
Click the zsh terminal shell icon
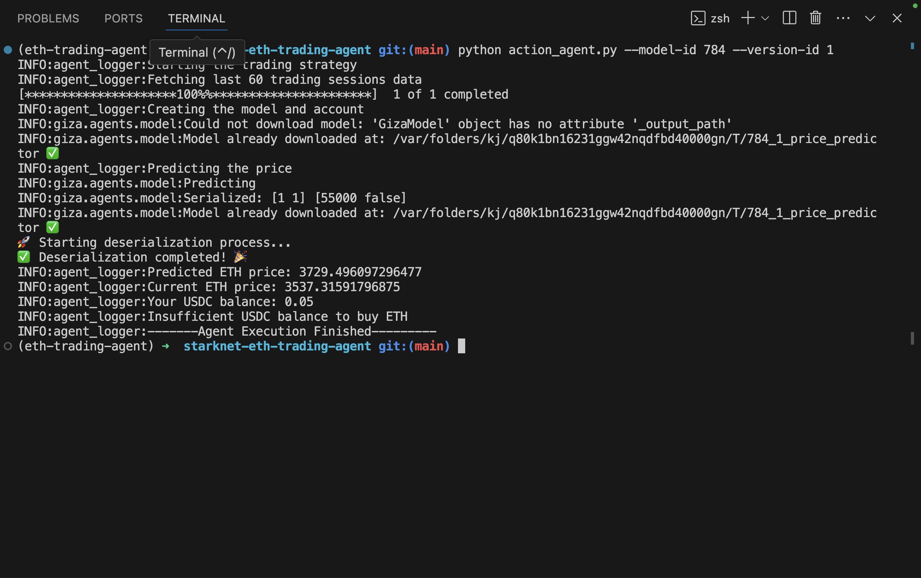pyautogui.click(x=698, y=18)
